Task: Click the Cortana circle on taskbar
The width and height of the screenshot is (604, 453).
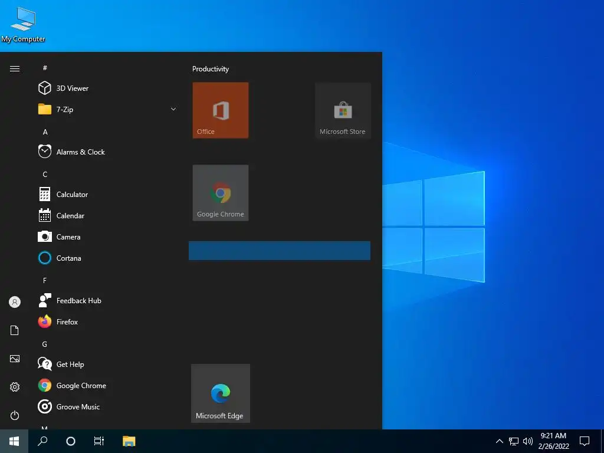Action: point(71,441)
